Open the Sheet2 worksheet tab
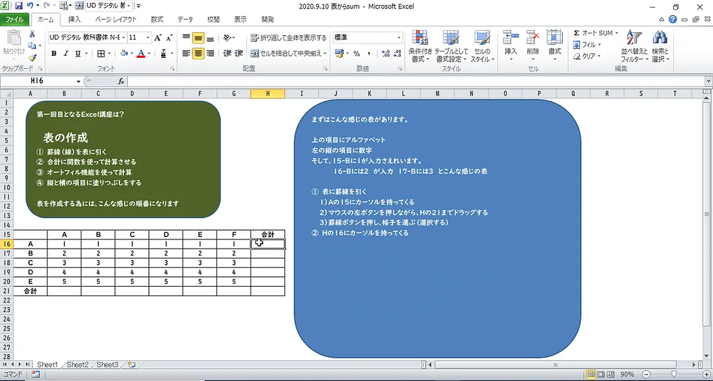Screen dimensions: 713x381 click(x=77, y=365)
